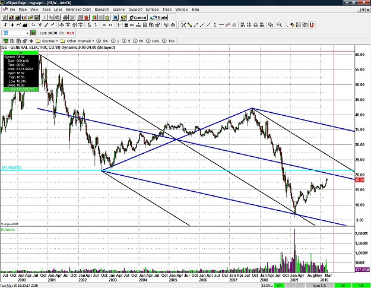Click the crosshair cursor icon in chart toolbar
The width and height of the screenshot is (371, 288).
point(119,25)
